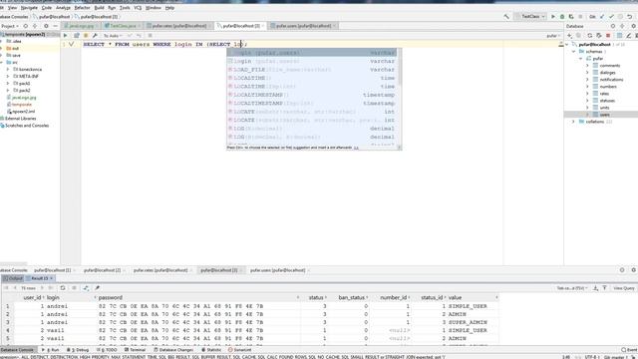Open table editor icon in Database panel
Screen dimensions: 638x359
point(619,36)
